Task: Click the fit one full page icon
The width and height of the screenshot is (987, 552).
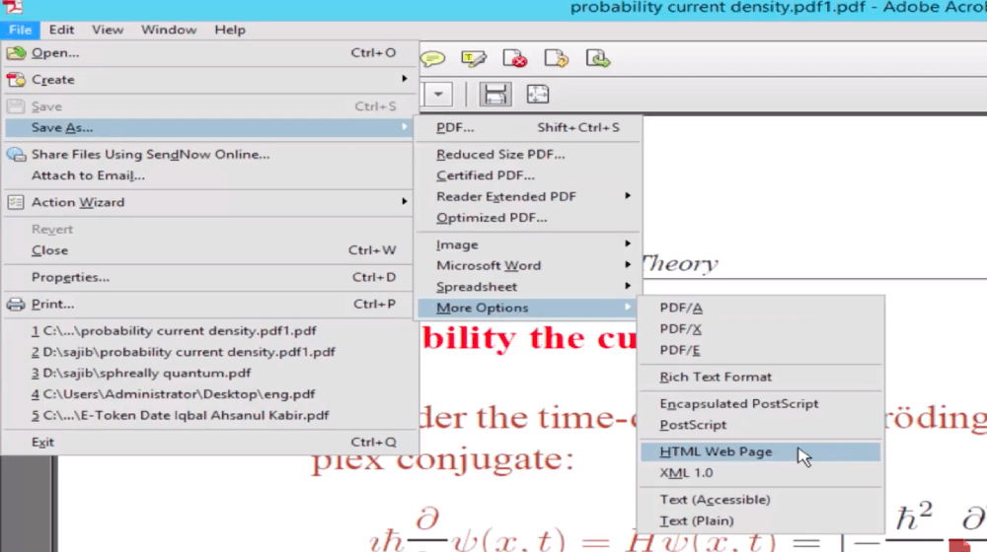Action: [x=537, y=95]
